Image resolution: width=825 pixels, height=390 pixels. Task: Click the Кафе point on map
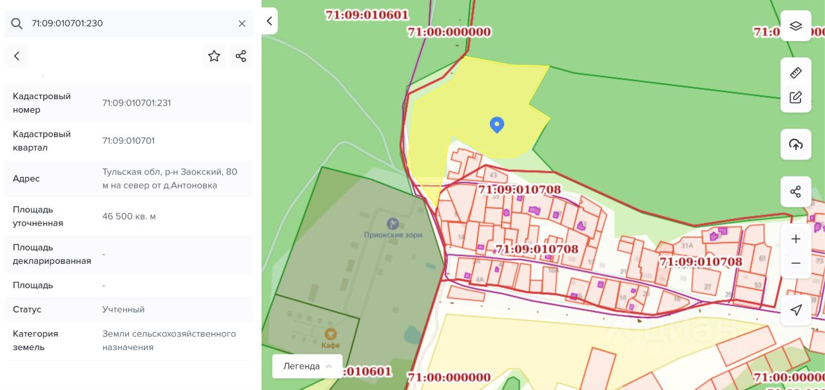(x=330, y=338)
